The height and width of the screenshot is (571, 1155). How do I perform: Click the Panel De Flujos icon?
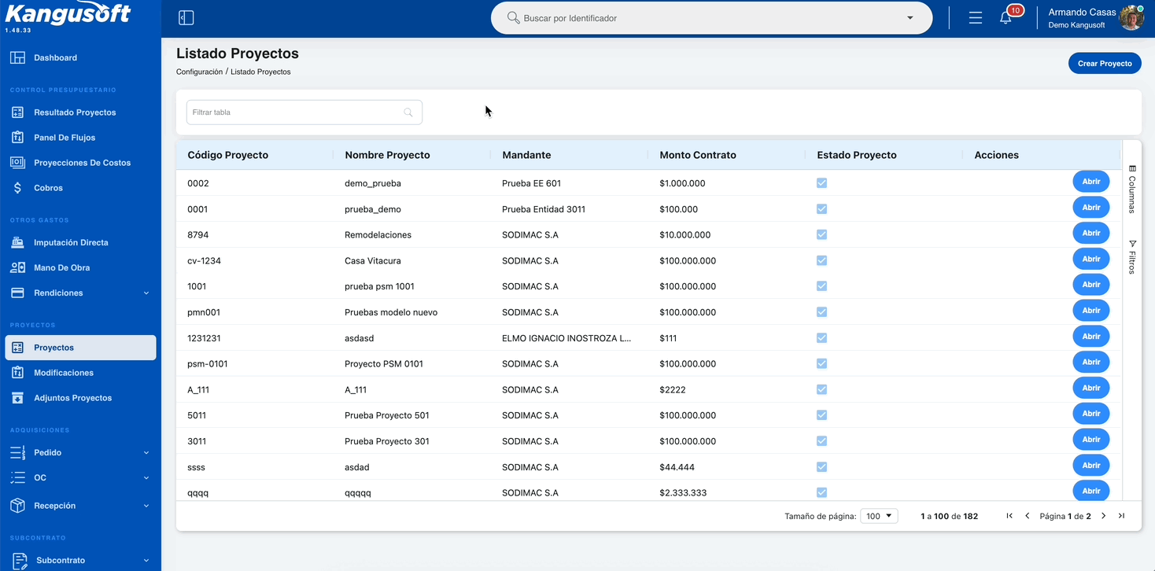click(17, 138)
